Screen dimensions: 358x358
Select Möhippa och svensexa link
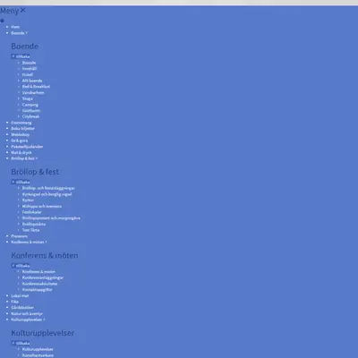coord(42,206)
